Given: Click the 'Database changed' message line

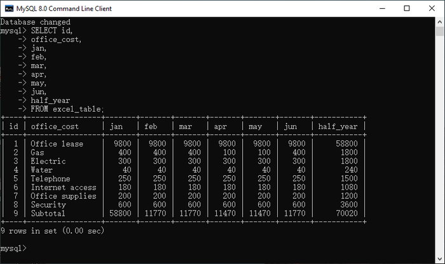Looking at the screenshot, I should (x=36, y=22).
